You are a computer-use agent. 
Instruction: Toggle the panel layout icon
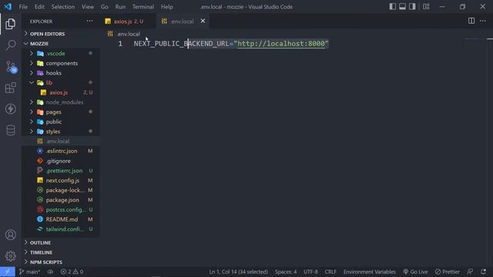402,7
